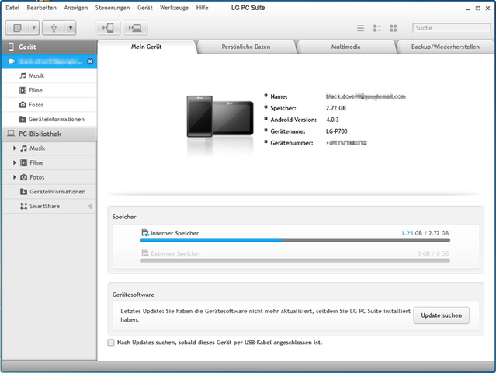Click the phone and tablet device image
The height and width of the screenshot is (373, 496).
pos(220,117)
